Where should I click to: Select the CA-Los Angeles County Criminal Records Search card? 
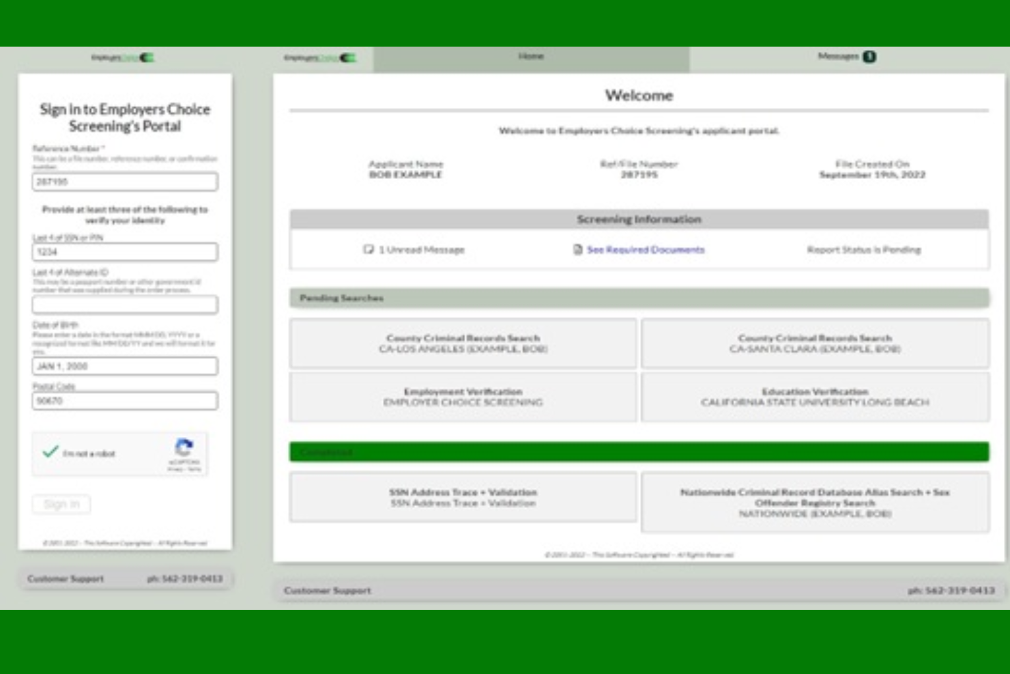click(463, 343)
